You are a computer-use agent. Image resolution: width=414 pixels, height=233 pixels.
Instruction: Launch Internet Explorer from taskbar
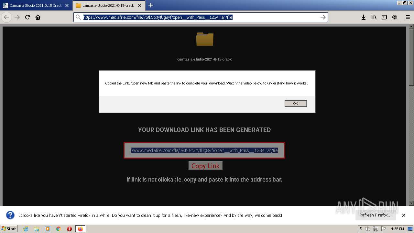tap(26, 229)
